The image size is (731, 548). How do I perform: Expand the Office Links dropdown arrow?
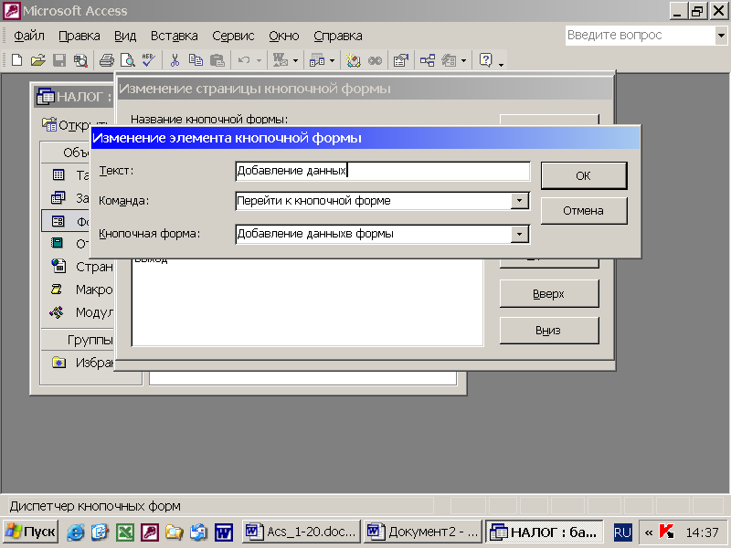(295, 60)
